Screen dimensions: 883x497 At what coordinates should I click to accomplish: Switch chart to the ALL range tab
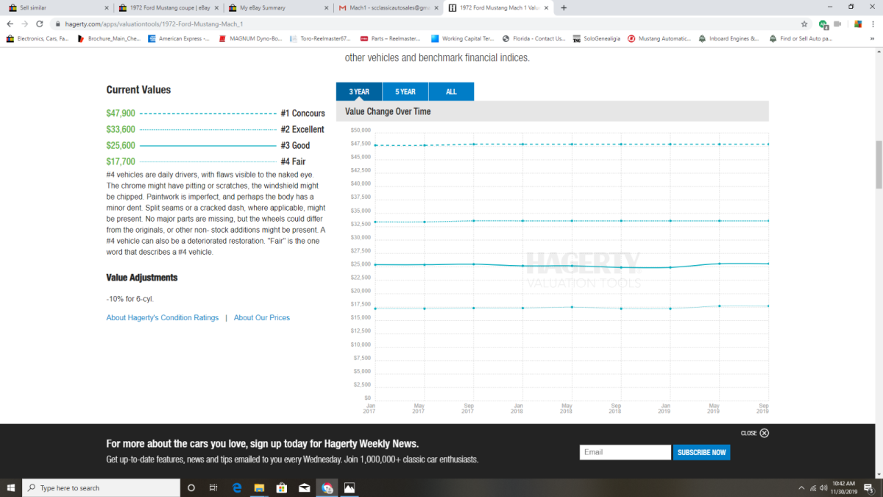tap(451, 92)
